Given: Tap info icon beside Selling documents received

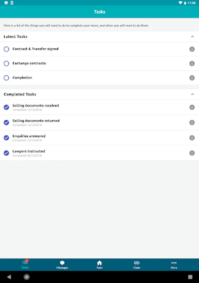Looking at the screenshot, I should [192, 107].
